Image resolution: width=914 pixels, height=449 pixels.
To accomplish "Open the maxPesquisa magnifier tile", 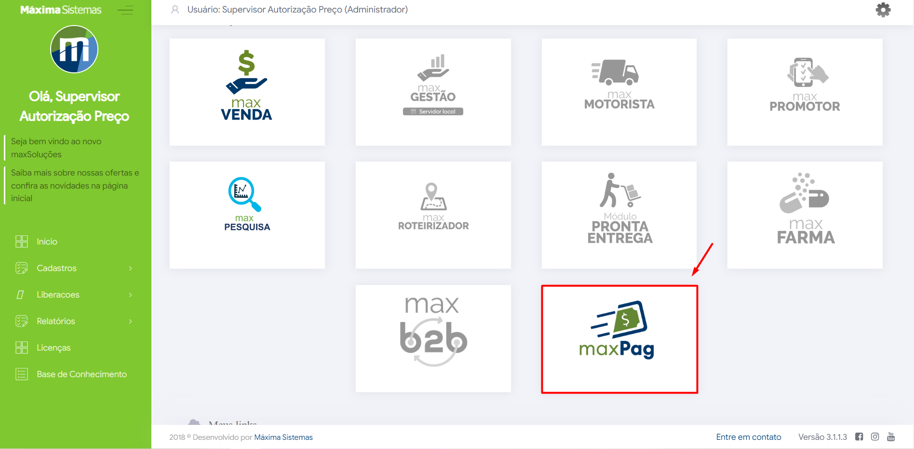I will (x=247, y=215).
